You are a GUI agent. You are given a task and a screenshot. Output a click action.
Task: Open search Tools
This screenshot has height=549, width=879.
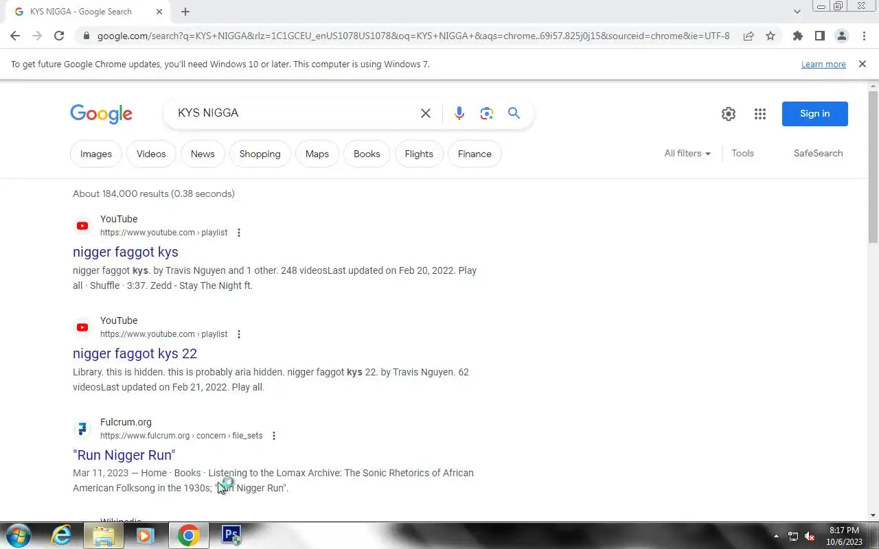[x=742, y=154]
